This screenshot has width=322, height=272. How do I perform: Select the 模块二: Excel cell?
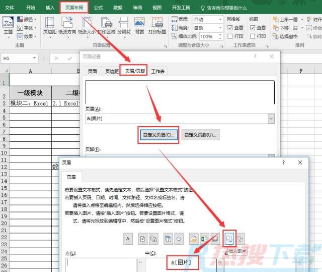(x=30, y=103)
